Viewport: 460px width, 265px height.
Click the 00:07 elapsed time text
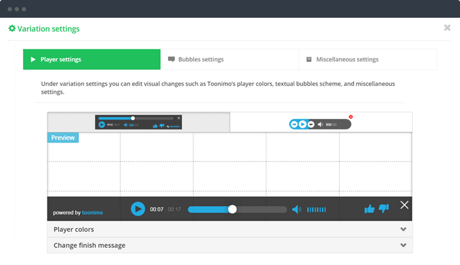click(x=157, y=209)
